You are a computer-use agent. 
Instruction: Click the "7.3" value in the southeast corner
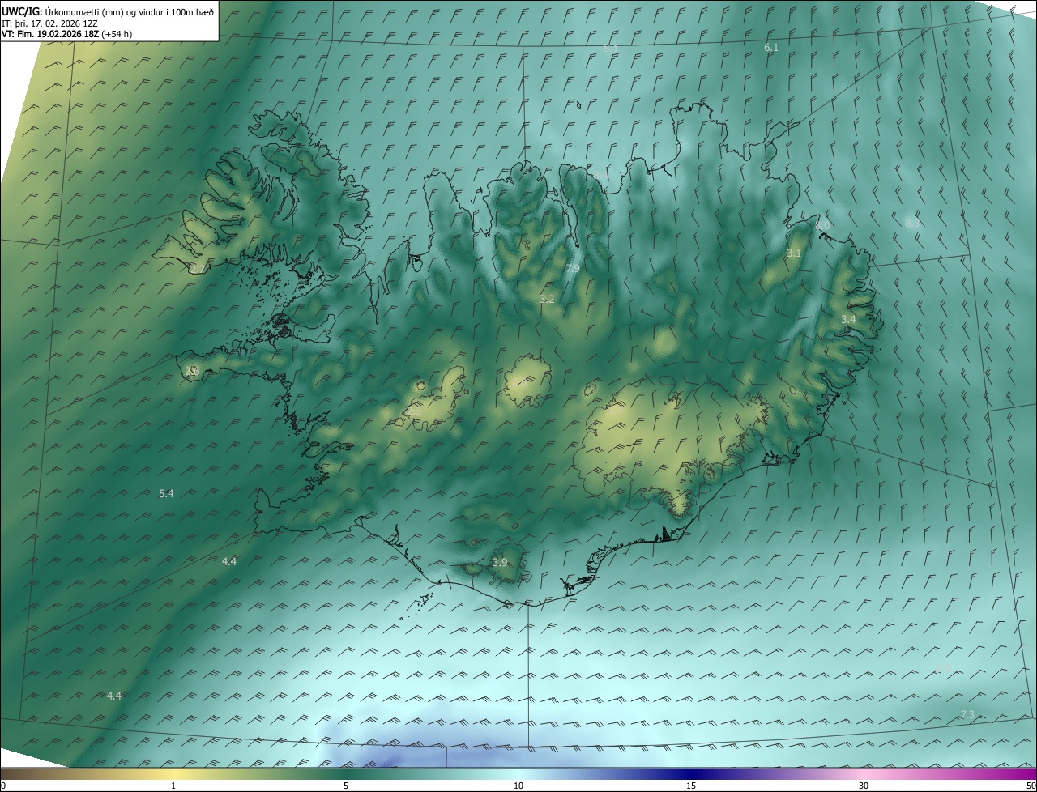(x=967, y=714)
